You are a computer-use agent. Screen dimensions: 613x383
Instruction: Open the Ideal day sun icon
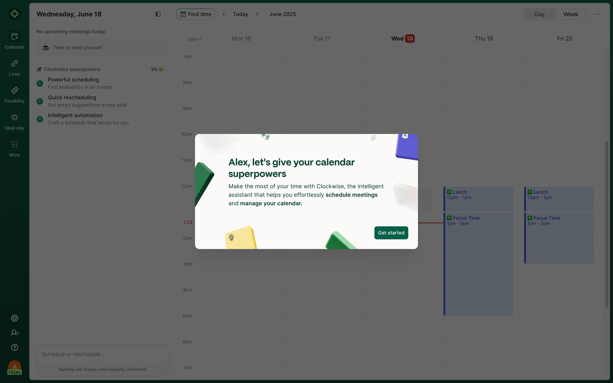(x=14, y=117)
